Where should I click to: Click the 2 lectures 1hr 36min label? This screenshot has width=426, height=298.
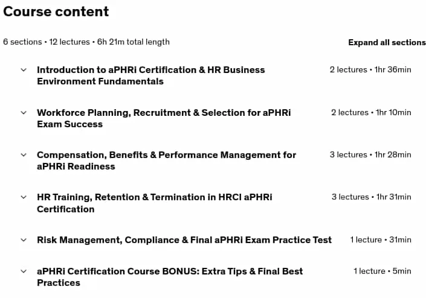tap(370, 70)
